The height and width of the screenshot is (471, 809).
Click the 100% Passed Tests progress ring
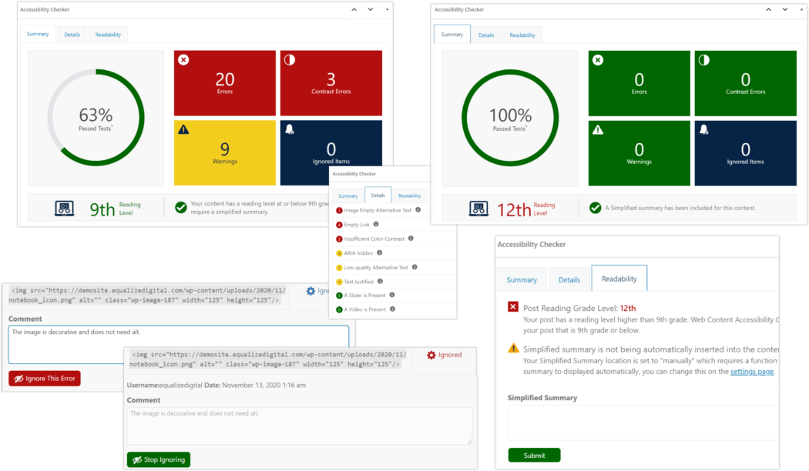click(x=510, y=118)
